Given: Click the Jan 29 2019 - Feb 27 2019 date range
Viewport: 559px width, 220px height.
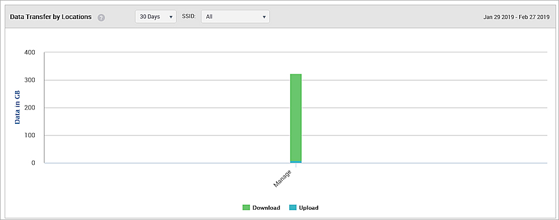Looking at the screenshot, I should pyautogui.click(x=516, y=17).
